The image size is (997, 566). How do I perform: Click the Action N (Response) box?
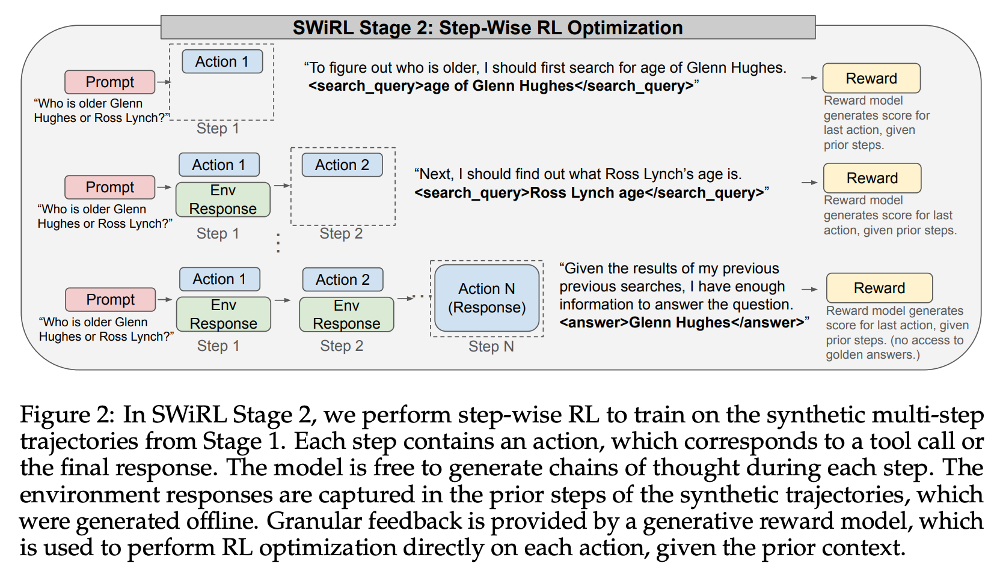click(x=486, y=298)
